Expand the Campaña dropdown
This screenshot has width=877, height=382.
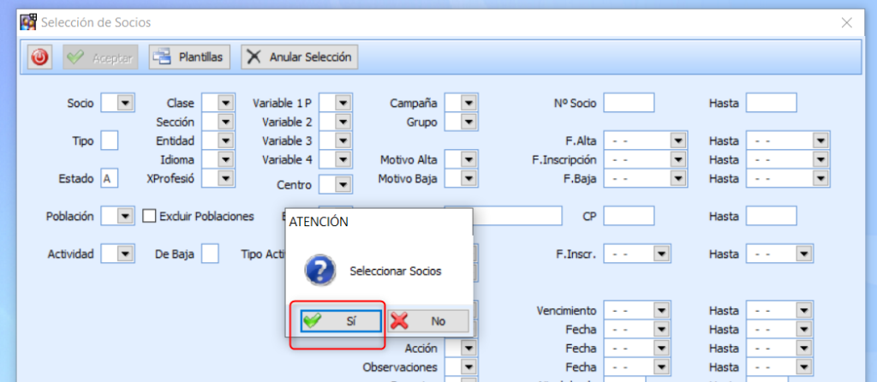pos(468,103)
